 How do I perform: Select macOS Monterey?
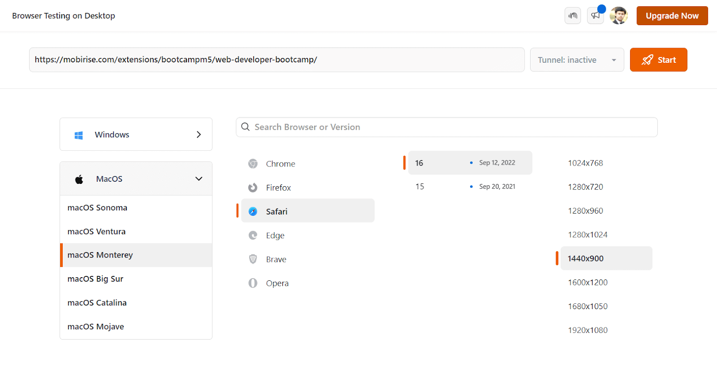point(136,255)
